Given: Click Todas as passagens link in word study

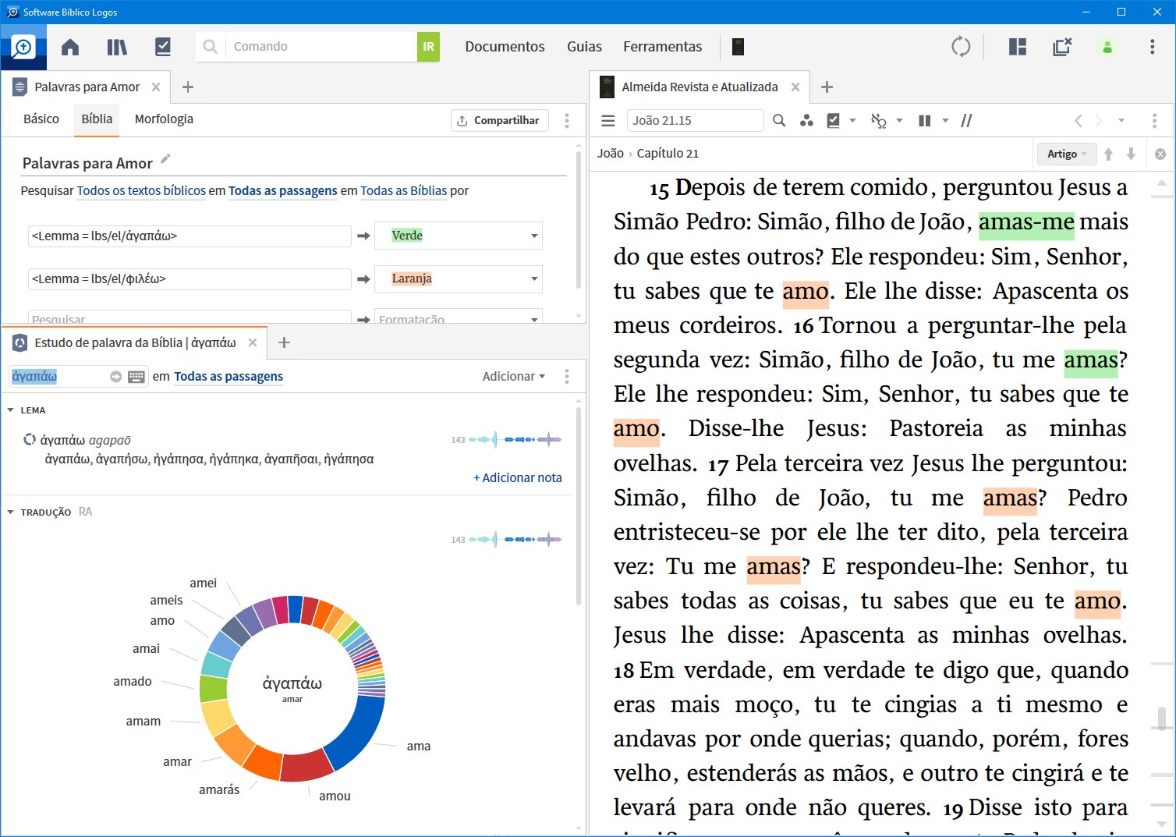Looking at the screenshot, I should 228,376.
